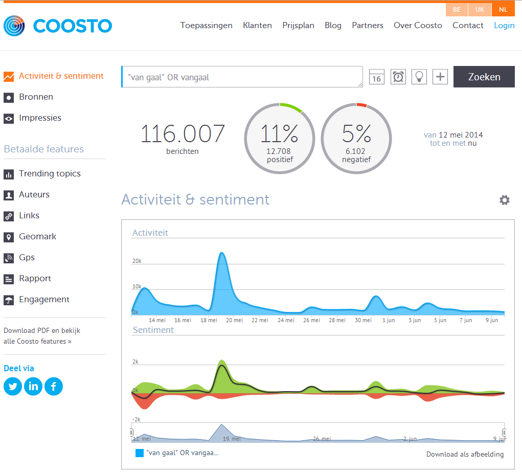Image resolution: width=522 pixels, height=473 pixels.
Task: Click the lightbulb tips icon
Action: (x=419, y=77)
